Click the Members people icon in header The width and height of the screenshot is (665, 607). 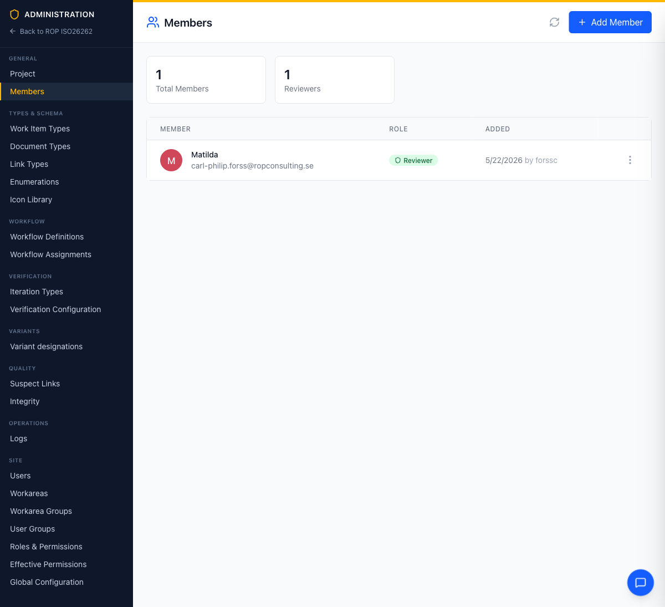coord(153,22)
